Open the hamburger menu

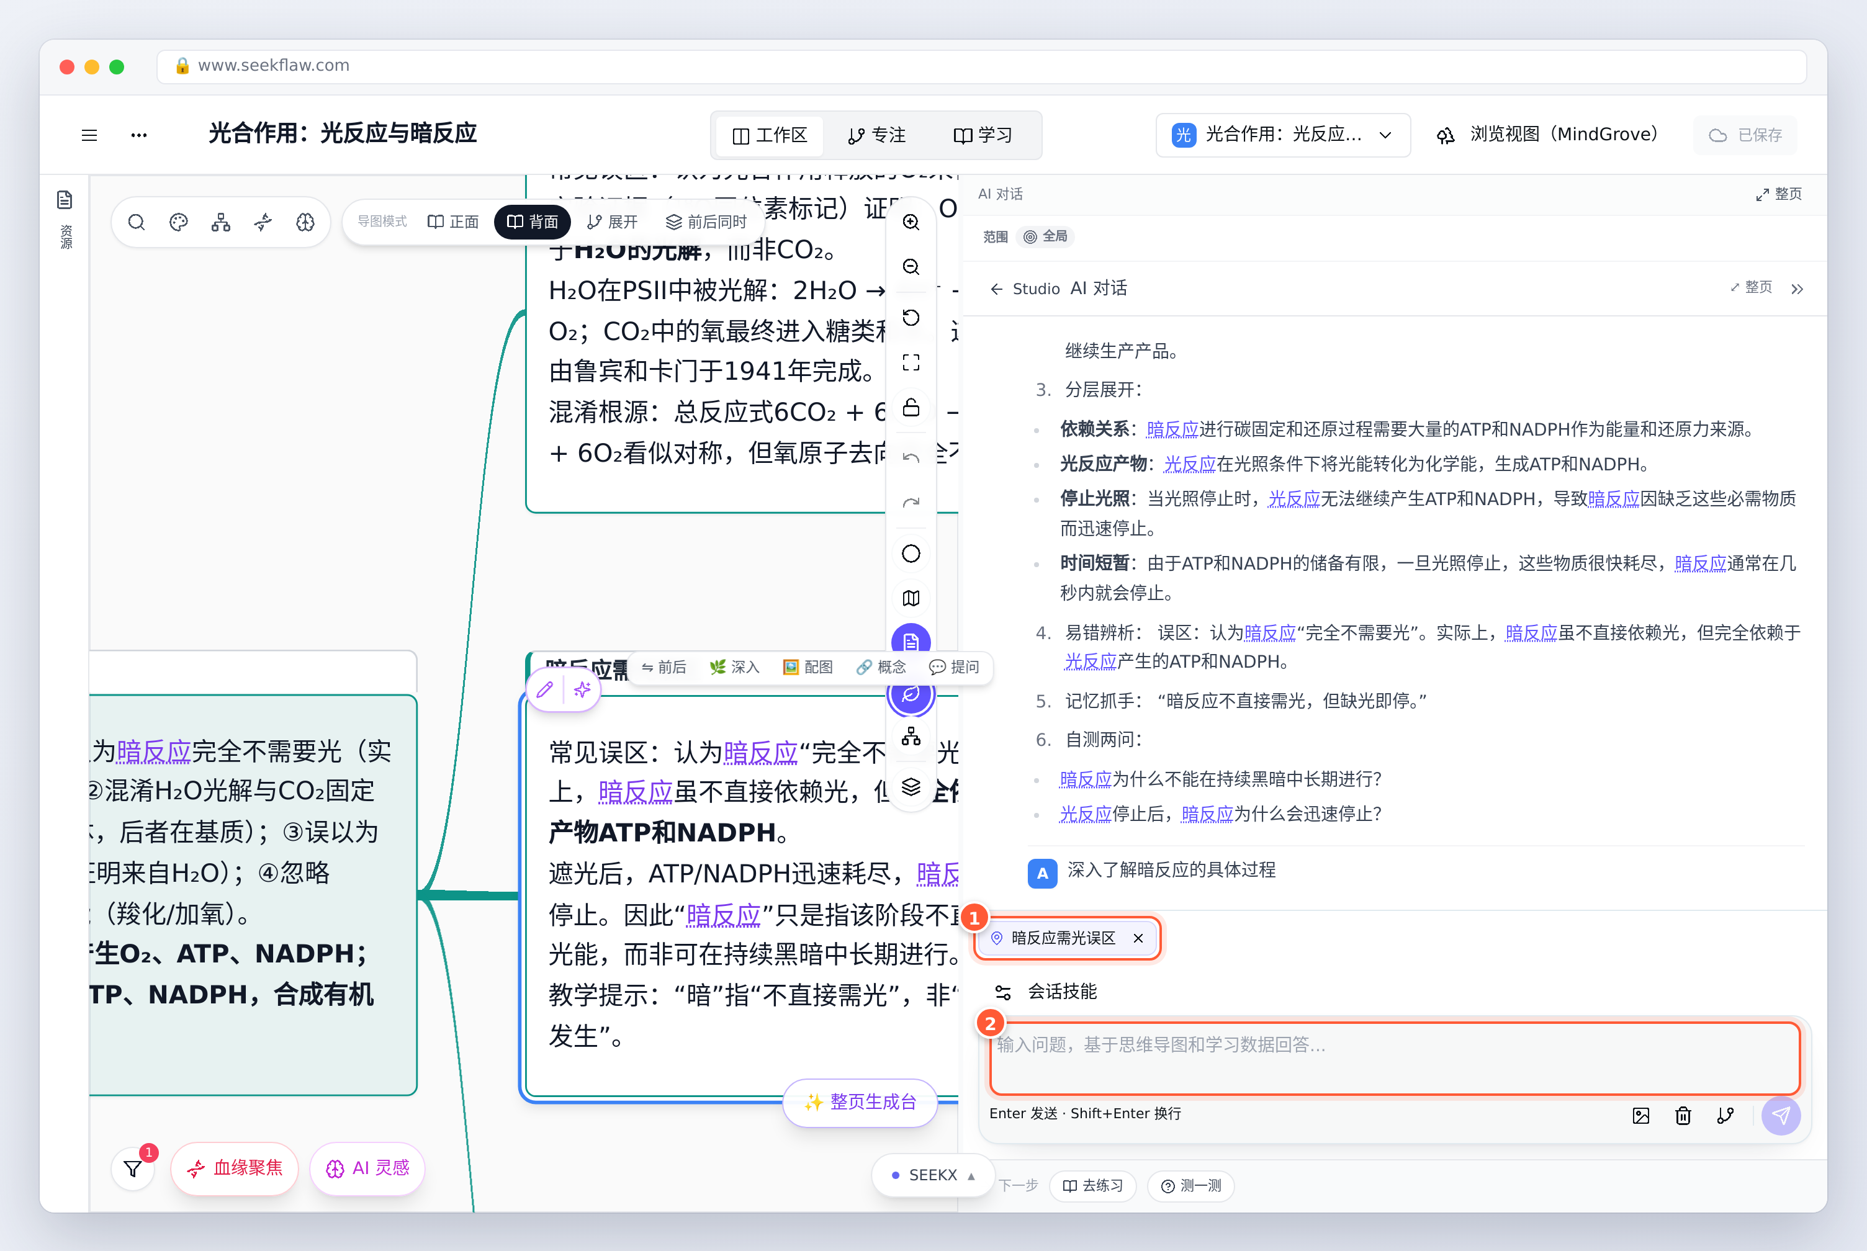coord(89,135)
